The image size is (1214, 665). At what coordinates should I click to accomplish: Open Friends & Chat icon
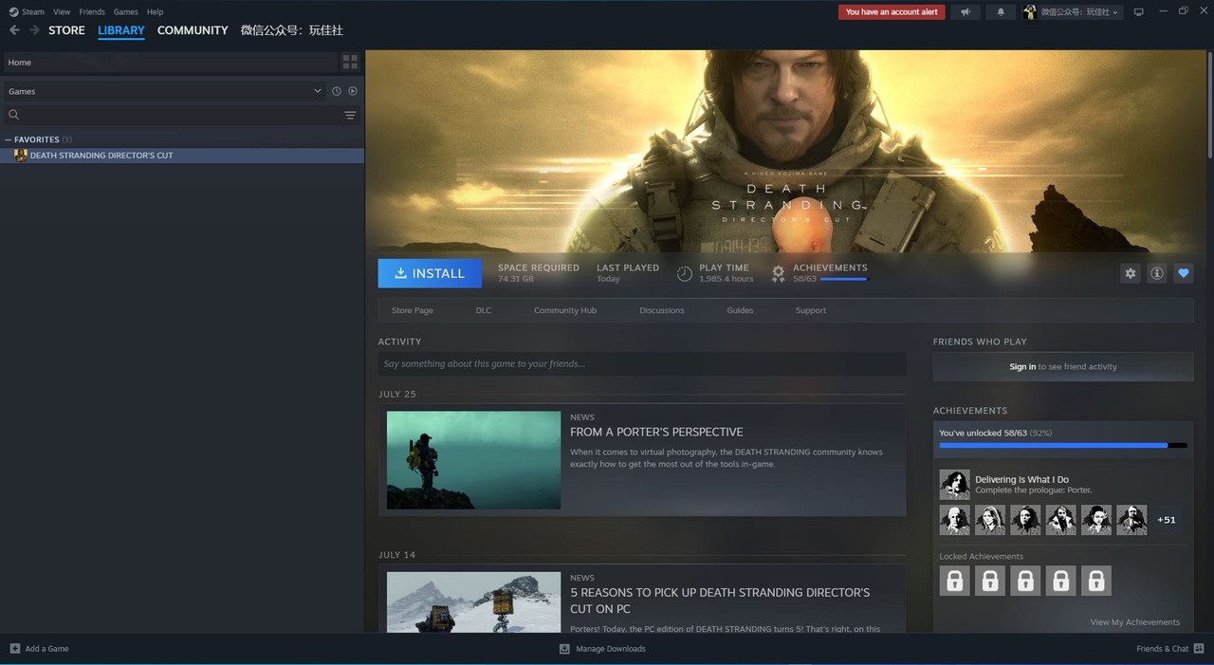click(1200, 649)
